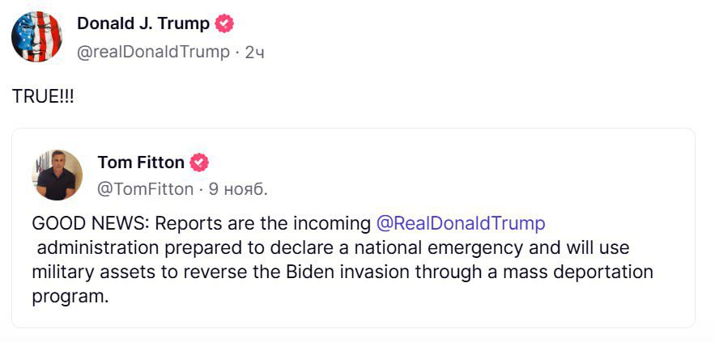
Task: Click verified badge next to Tom Fitton
Action: click(199, 163)
